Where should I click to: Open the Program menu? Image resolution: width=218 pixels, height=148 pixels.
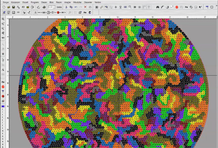pos(35,2)
